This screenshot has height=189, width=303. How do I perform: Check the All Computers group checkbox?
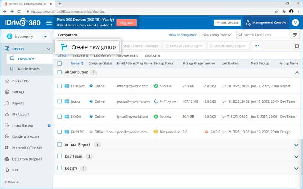(59, 72)
